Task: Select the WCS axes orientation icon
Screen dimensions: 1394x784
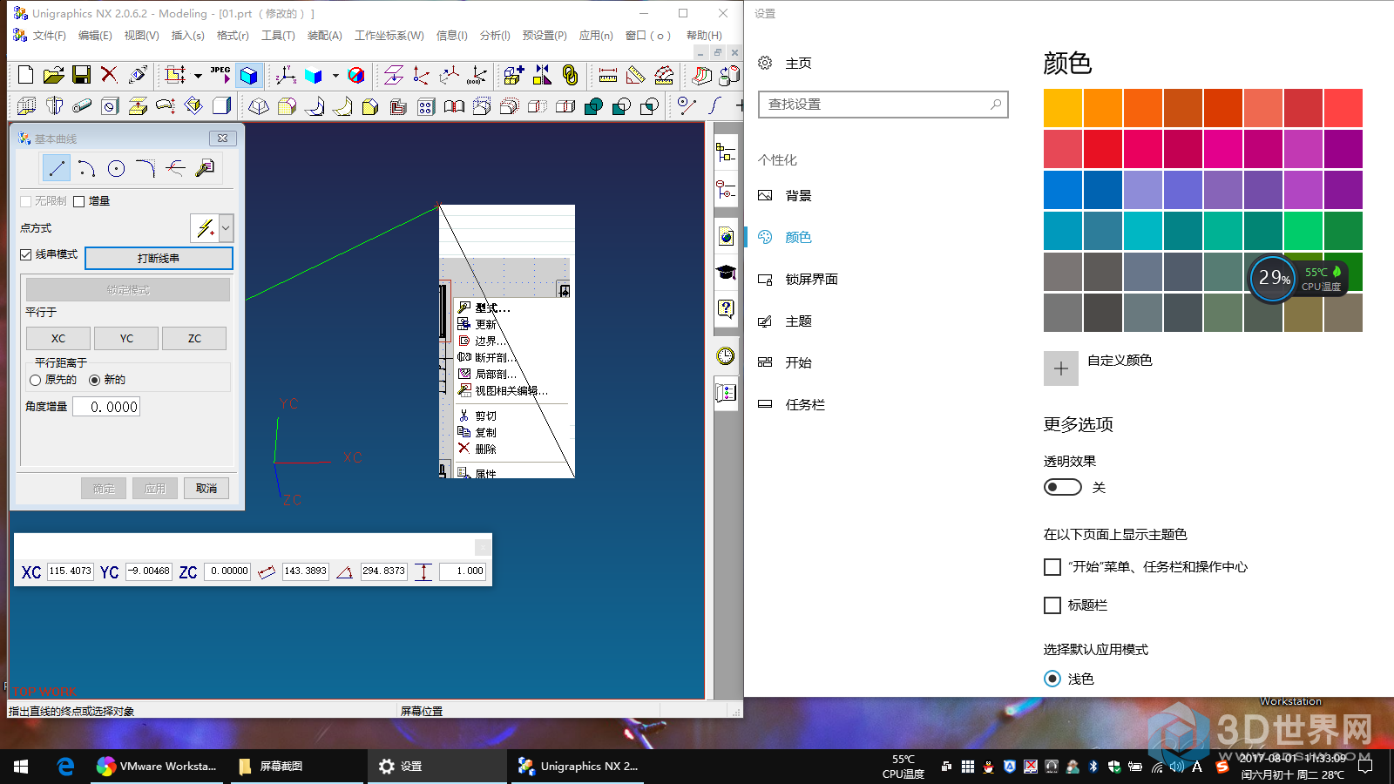Action: pyautogui.click(x=286, y=76)
